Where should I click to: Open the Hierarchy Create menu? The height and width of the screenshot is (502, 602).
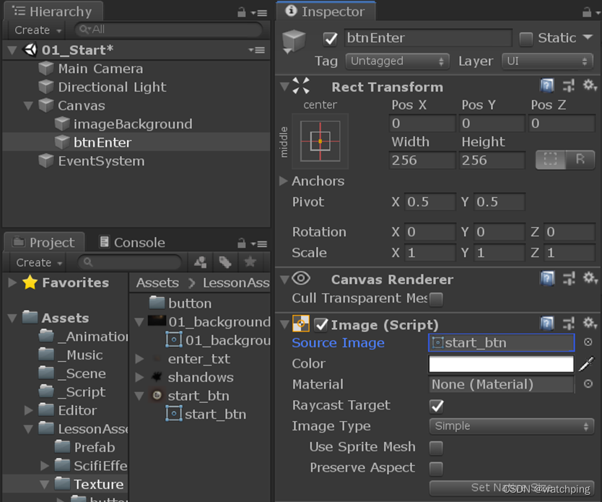[x=38, y=30]
